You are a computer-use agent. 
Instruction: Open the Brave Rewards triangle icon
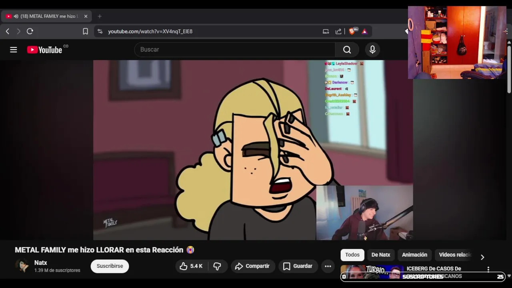[364, 31]
